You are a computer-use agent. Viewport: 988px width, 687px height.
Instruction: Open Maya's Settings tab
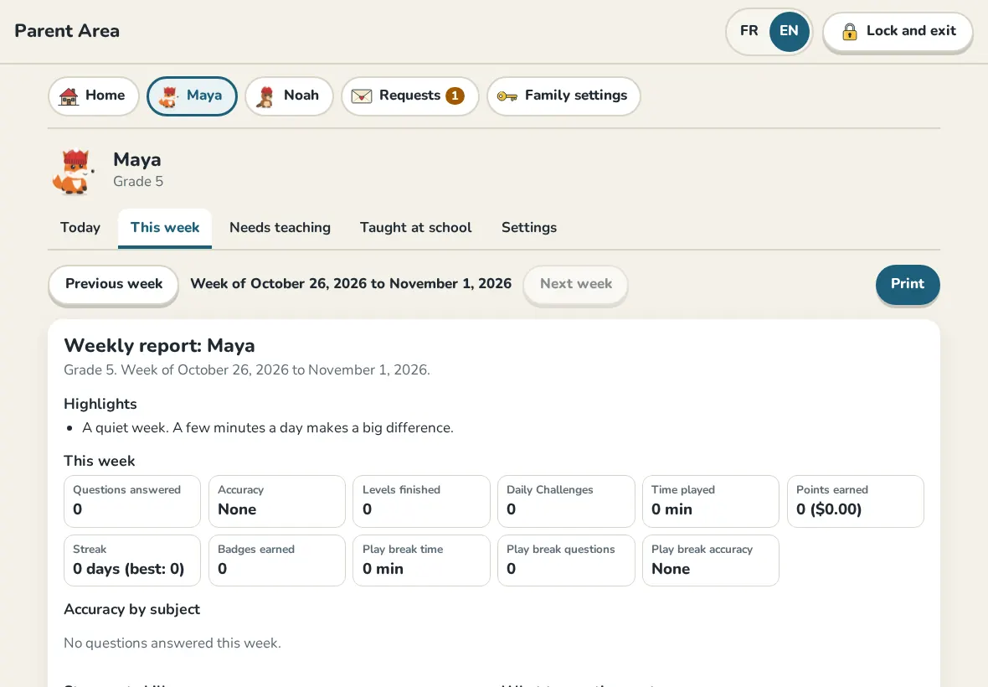[529, 228]
